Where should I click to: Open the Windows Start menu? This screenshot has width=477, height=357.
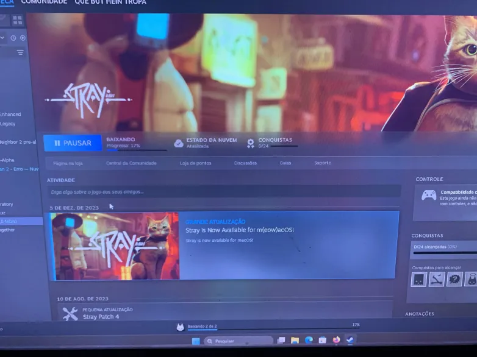tap(196, 341)
